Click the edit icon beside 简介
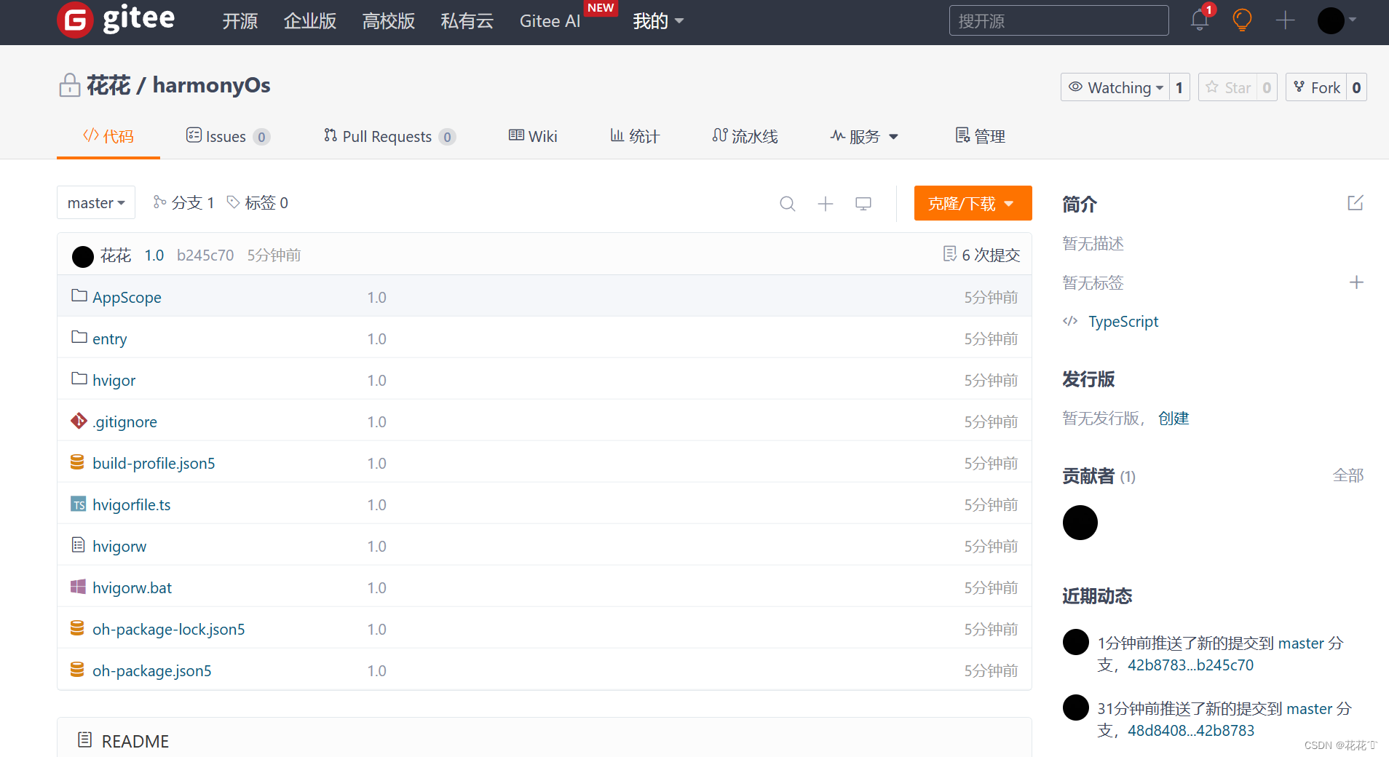The image size is (1389, 757). 1355,203
